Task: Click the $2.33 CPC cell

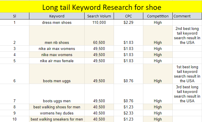Action: [128, 113]
